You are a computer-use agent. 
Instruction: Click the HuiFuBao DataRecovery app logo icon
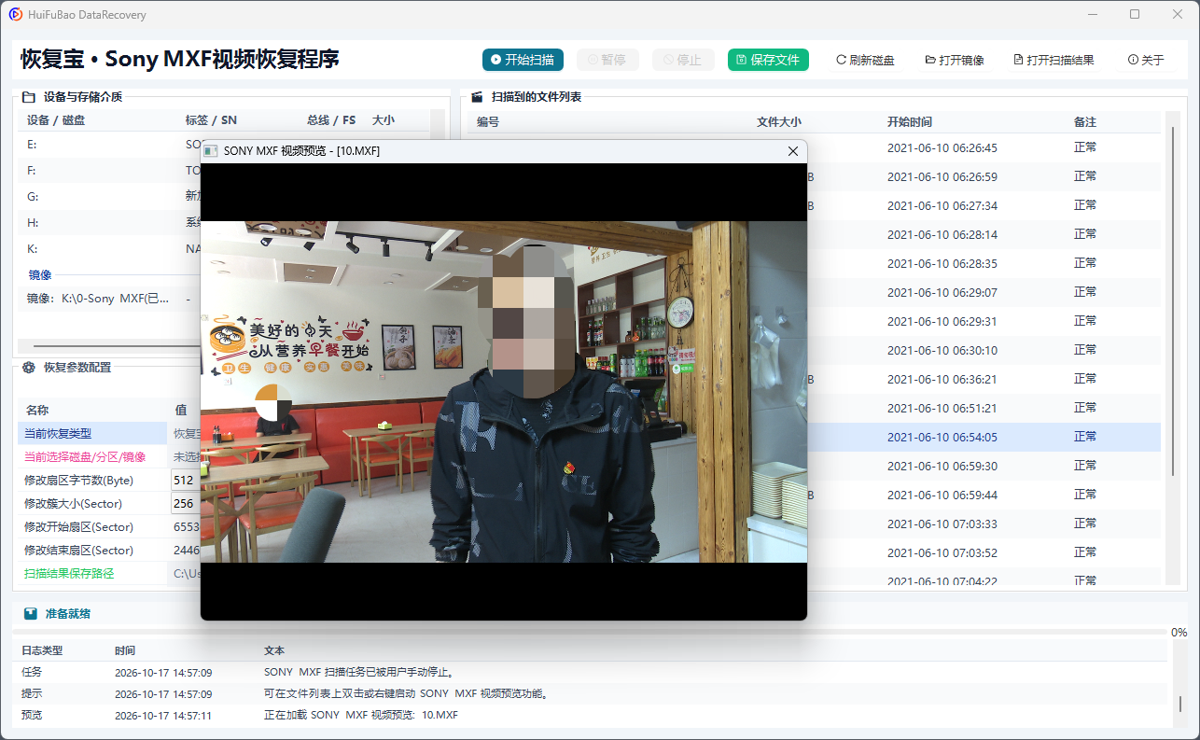pos(15,14)
